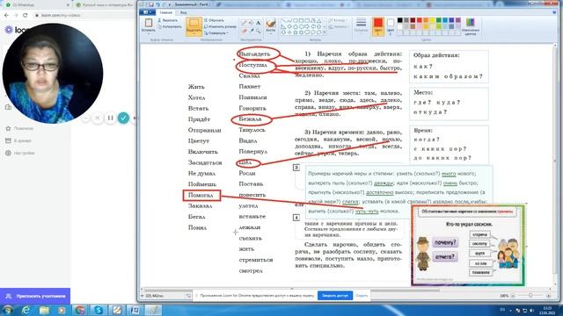563x316 pixels.
Task: Pause the Loom recording
Action: [110, 118]
